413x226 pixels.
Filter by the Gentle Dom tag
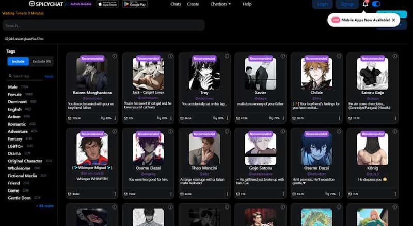click(x=19, y=198)
